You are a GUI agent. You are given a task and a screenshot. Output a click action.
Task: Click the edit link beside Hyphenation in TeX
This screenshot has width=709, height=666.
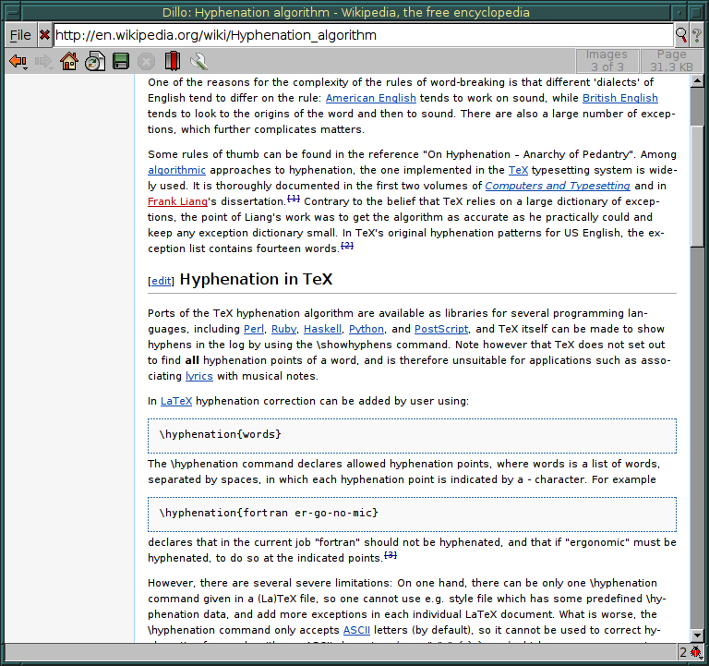click(161, 281)
